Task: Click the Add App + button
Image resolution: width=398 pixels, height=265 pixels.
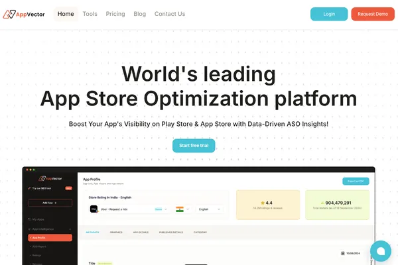Action: 50,203
